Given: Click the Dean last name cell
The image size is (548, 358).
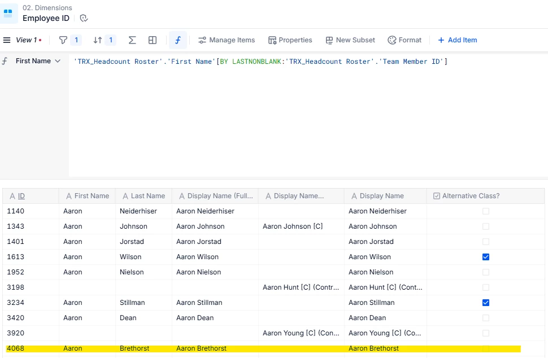Looking at the screenshot, I should 143,318.
